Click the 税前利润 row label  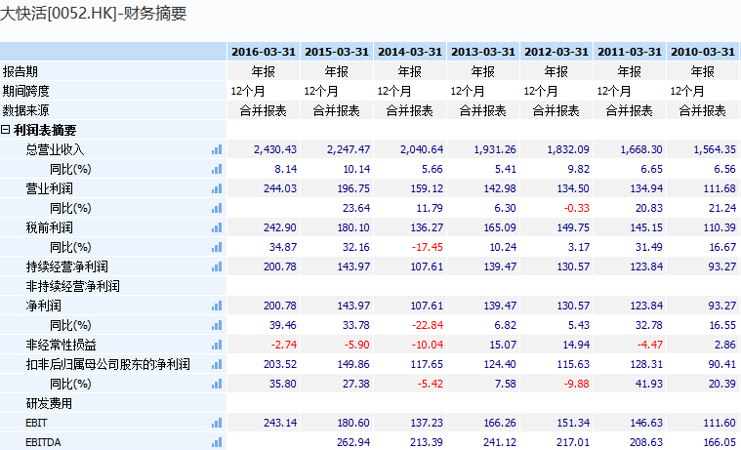coord(49,227)
